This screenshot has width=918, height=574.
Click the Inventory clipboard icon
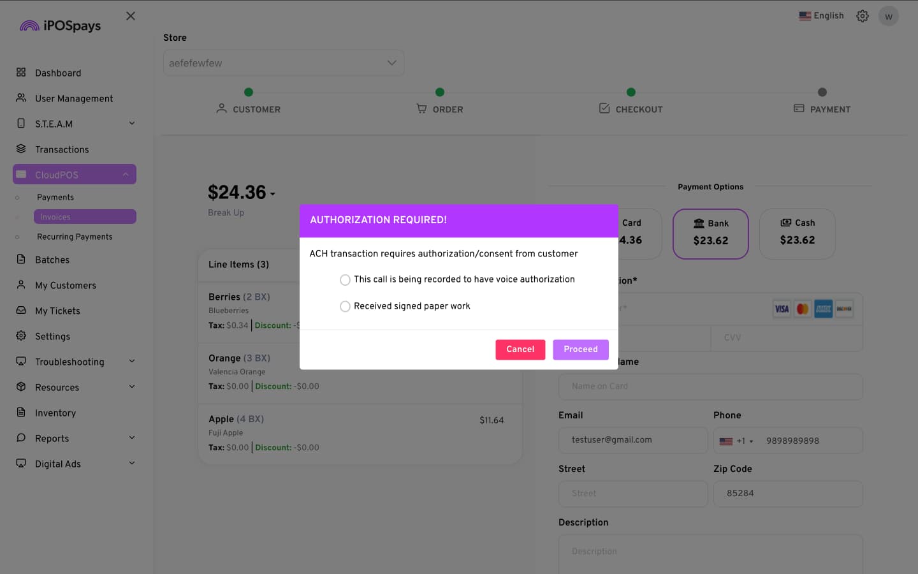pyautogui.click(x=21, y=413)
